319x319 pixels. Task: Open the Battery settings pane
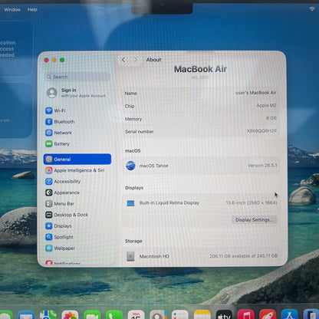(x=58, y=144)
